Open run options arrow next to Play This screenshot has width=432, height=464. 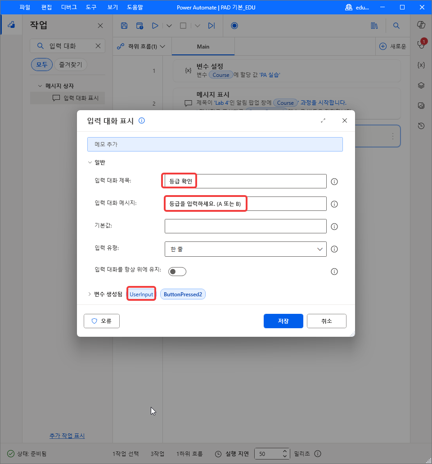[x=169, y=26]
